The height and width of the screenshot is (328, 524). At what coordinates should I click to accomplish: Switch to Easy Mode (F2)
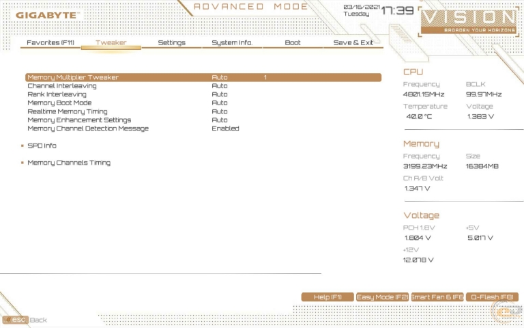click(x=382, y=297)
